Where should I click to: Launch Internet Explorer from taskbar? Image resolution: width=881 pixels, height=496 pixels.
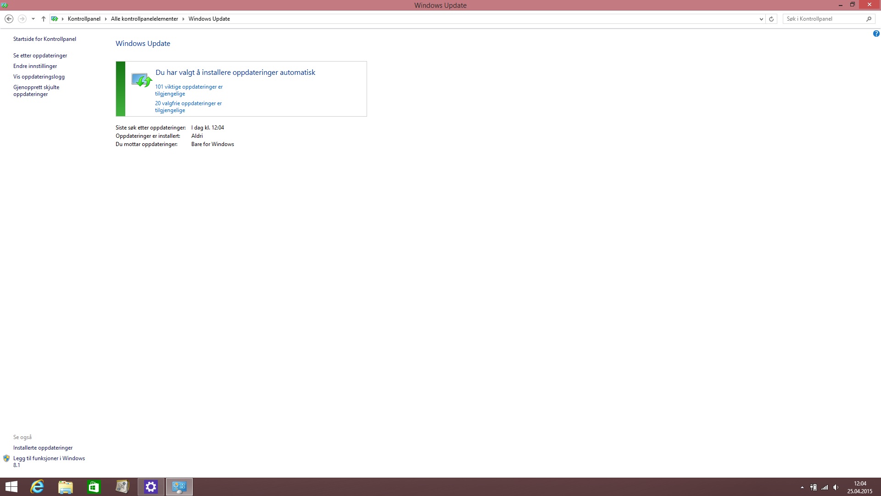pos(37,487)
